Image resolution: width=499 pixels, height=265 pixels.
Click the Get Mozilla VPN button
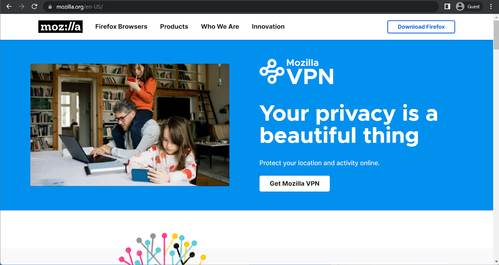pos(294,184)
